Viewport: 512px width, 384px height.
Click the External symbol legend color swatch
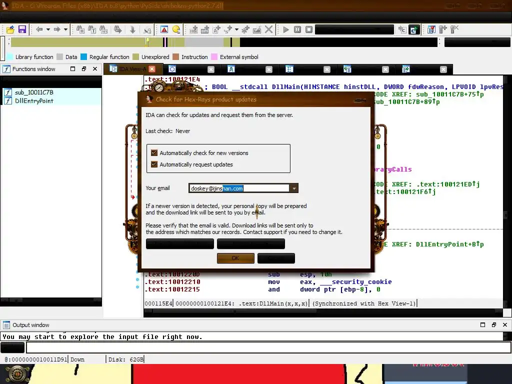[214, 57]
